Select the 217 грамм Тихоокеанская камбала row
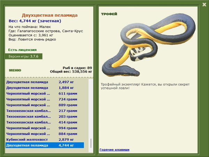The image size is (209, 157). point(45,111)
